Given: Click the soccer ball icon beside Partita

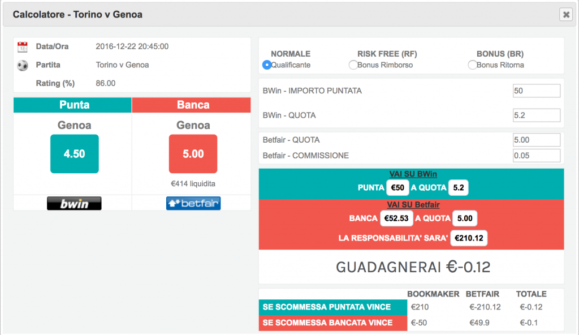Looking at the screenshot, I should pyautogui.click(x=23, y=65).
